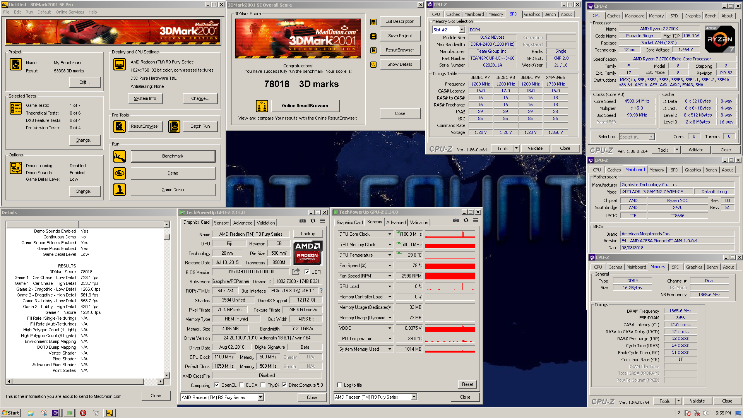Click the Benchmark runner icon in Run section
Image resolution: width=743 pixels, height=418 pixels.
(120, 156)
